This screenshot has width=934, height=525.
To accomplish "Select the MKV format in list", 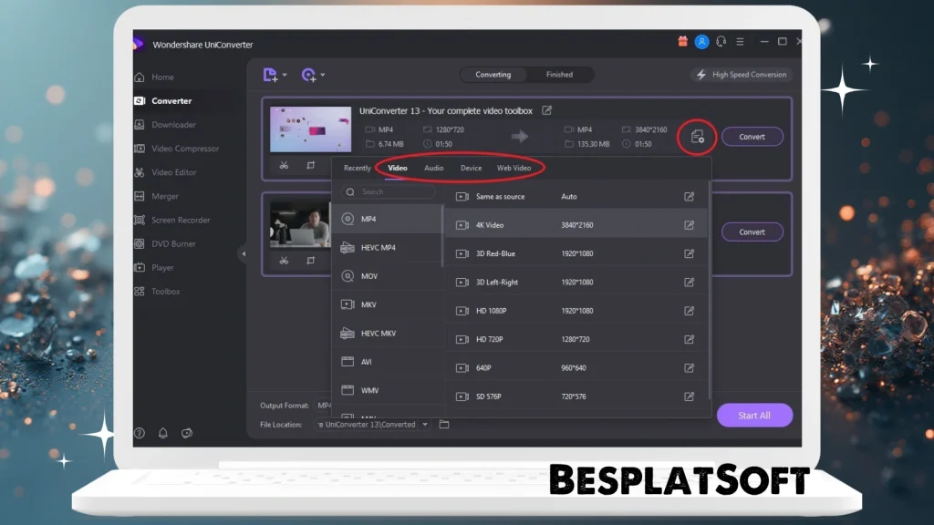I will coord(368,304).
